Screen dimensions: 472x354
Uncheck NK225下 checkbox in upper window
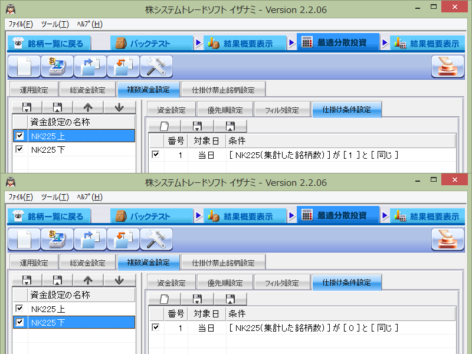(x=19, y=149)
